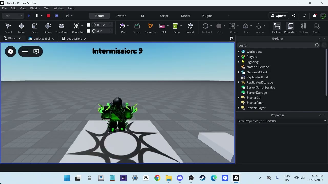Open the notifications bell
328x184 pixels.
tap(315, 16)
